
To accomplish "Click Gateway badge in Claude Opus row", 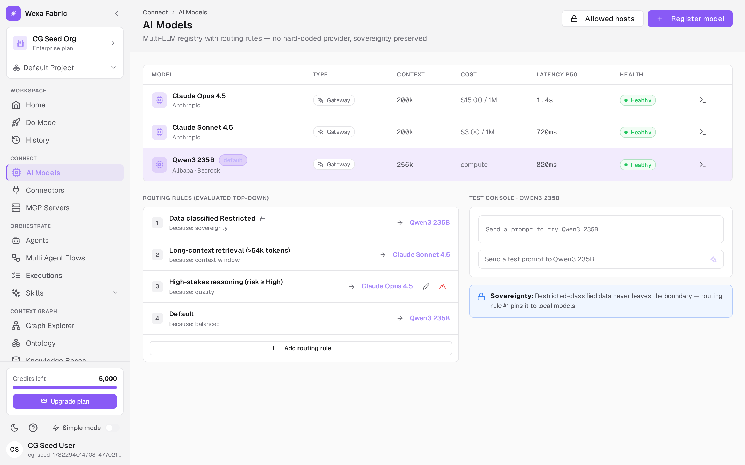I will [x=334, y=100].
